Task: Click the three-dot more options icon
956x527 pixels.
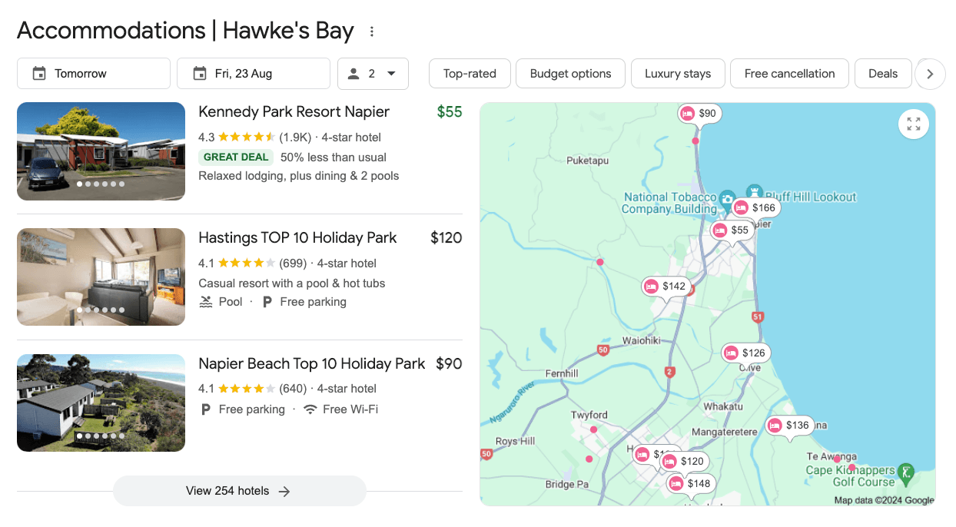Action: click(x=372, y=31)
